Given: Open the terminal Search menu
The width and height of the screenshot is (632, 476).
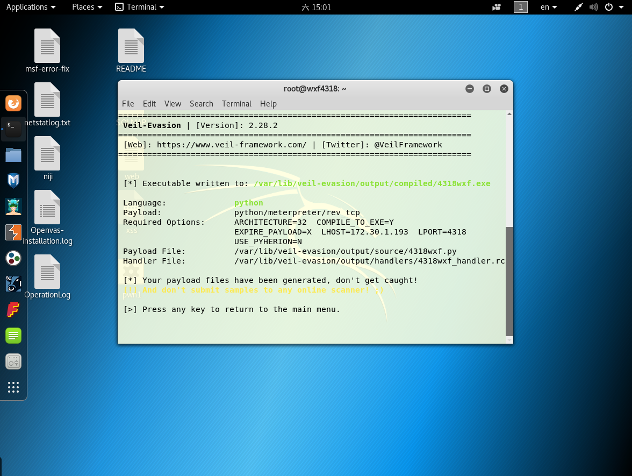Looking at the screenshot, I should click(201, 104).
